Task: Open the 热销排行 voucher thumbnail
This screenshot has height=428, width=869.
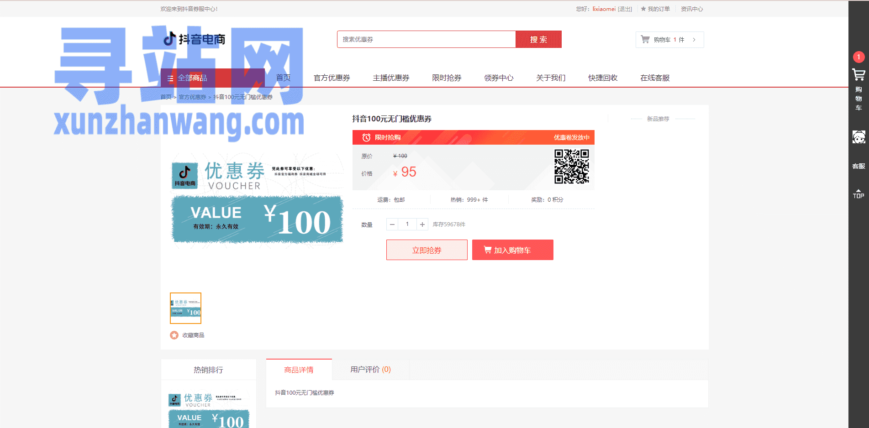Action: 209,409
